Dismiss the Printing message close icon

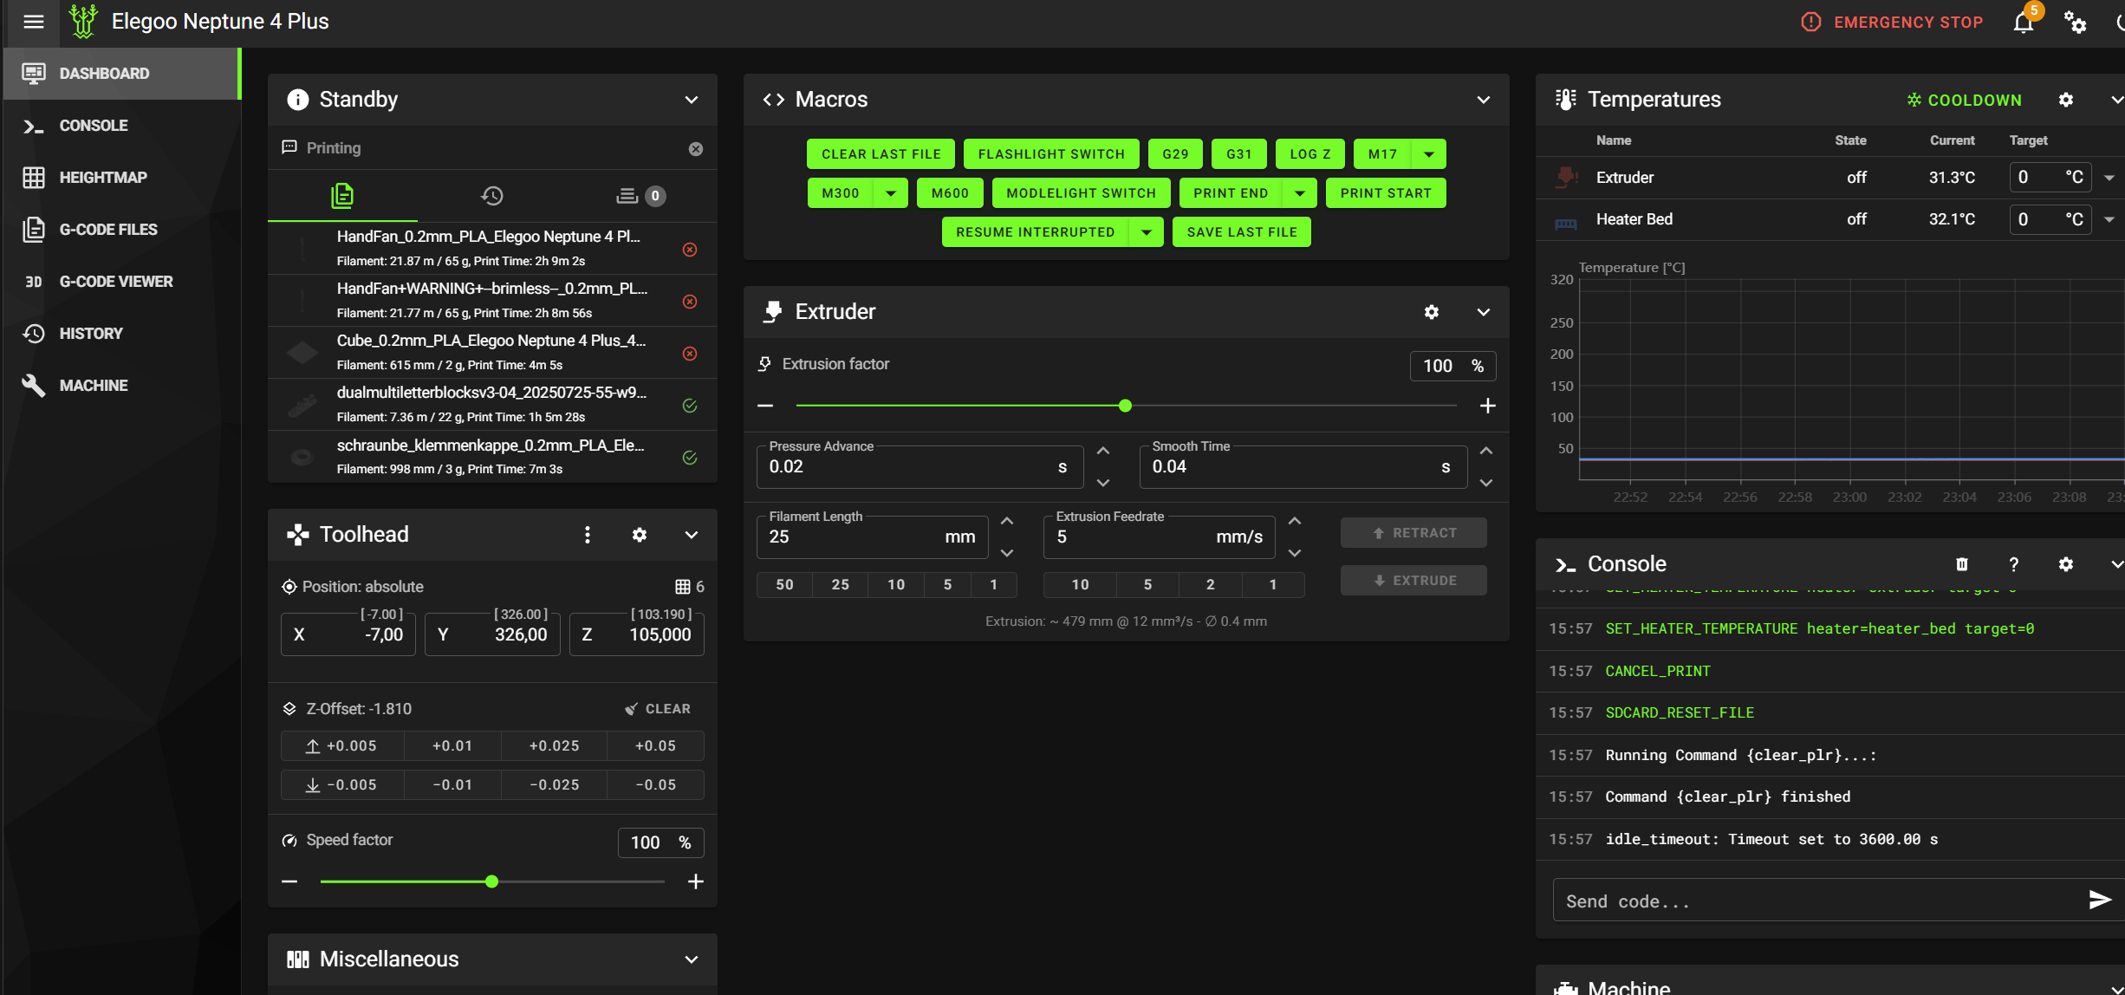point(696,149)
